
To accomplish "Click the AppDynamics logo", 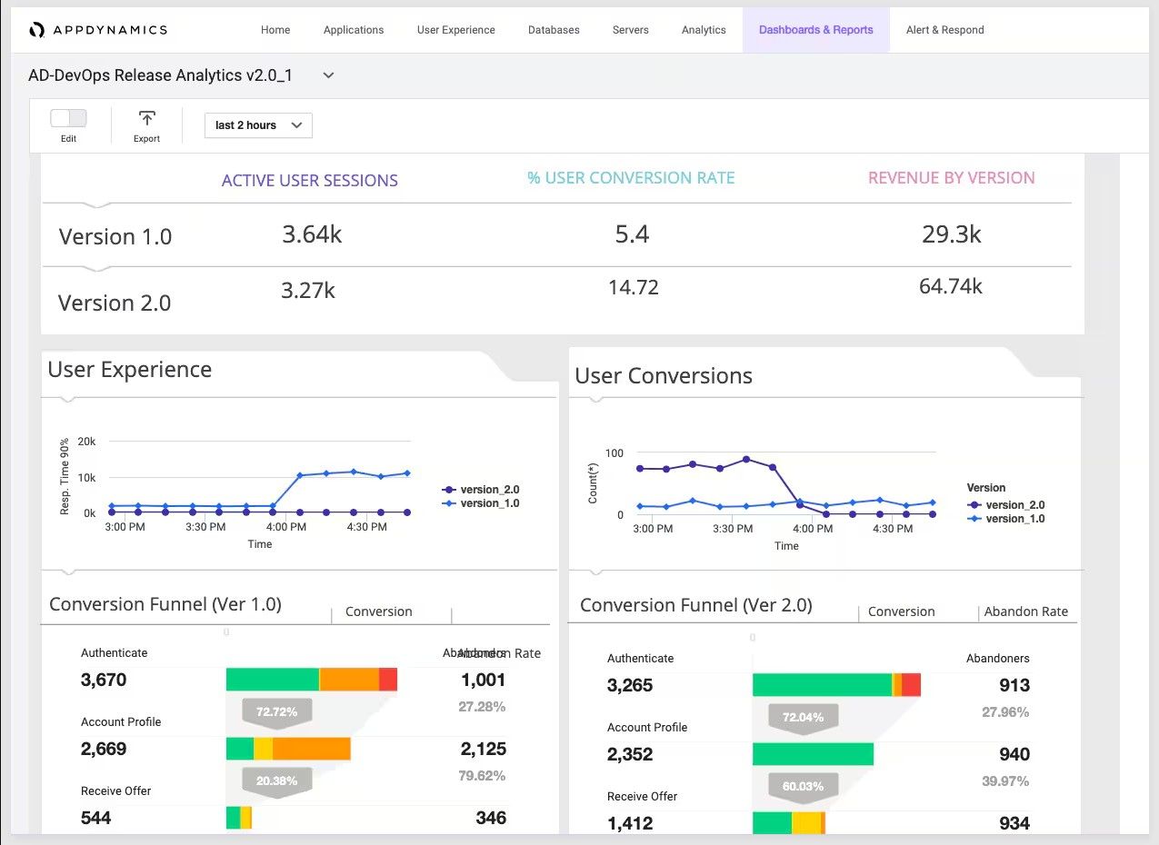I will pos(99,29).
